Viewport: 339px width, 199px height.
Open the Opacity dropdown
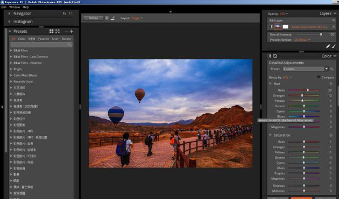[x=284, y=13]
